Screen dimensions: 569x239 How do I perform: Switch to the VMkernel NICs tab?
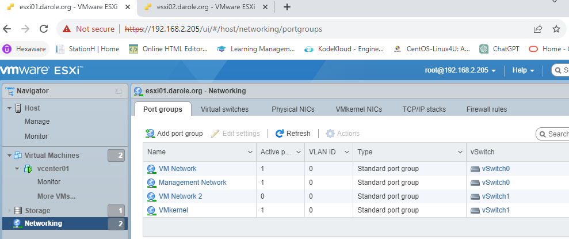coord(358,109)
